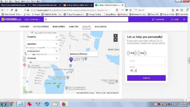
Task: Open the Tools menu
Action: [x=33, y=1]
